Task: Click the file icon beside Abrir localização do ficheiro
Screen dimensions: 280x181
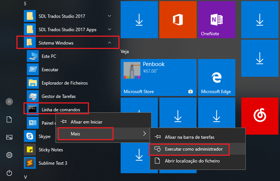Action: [157, 161]
